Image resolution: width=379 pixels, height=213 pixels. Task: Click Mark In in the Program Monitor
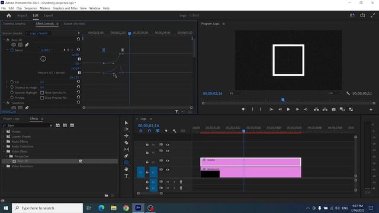pos(252,109)
